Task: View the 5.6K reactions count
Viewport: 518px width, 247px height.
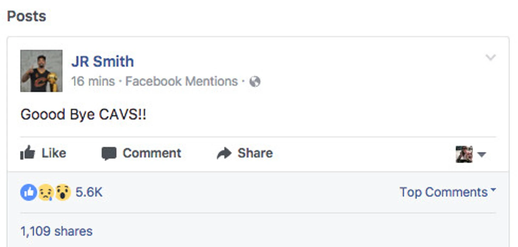Action: pyautogui.click(x=89, y=192)
